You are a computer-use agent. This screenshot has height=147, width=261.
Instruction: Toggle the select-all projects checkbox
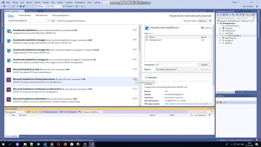click(x=146, y=37)
